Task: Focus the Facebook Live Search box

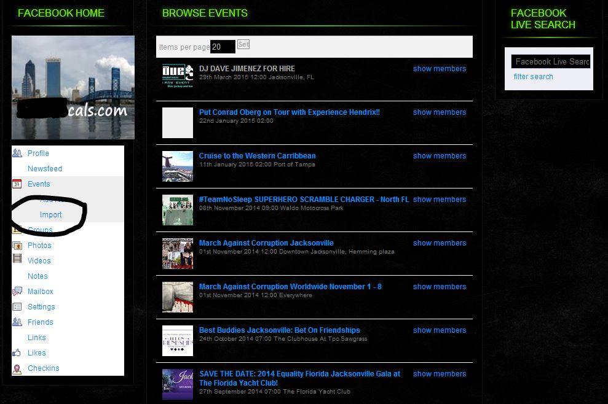Action: coord(550,61)
